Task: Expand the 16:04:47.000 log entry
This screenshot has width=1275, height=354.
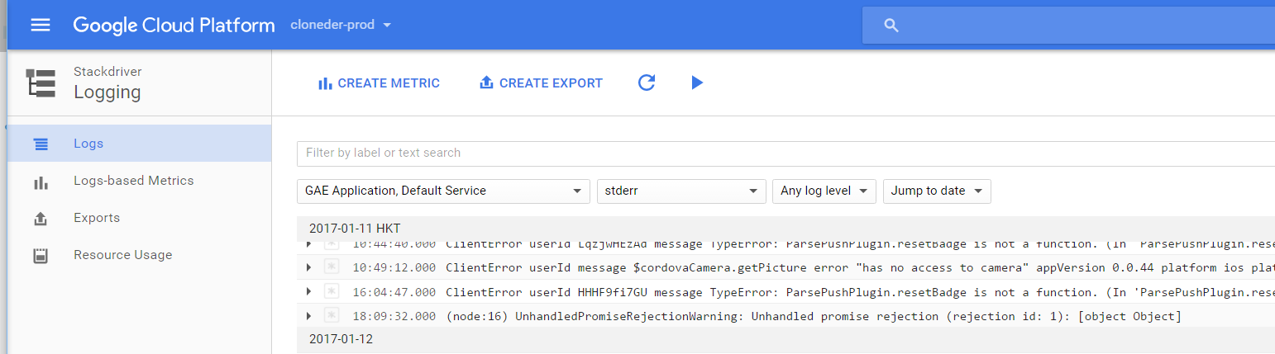Action: [x=309, y=291]
